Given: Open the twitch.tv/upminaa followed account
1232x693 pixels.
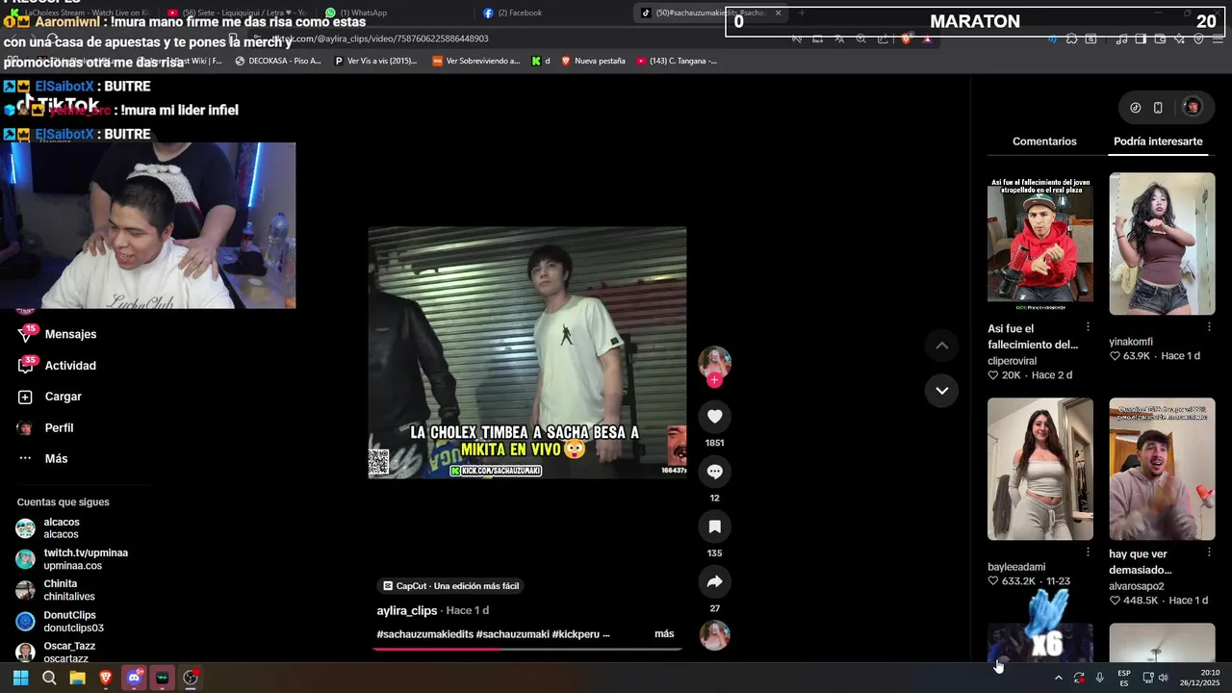Looking at the screenshot, I should click(72, 559).
